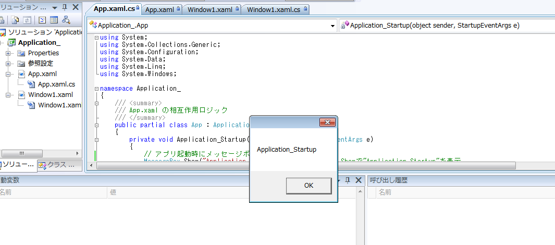This screenshot has width=555, height=245.
Task: Click the class icon in Application_.App dropdown
Action: click(93, 25)
